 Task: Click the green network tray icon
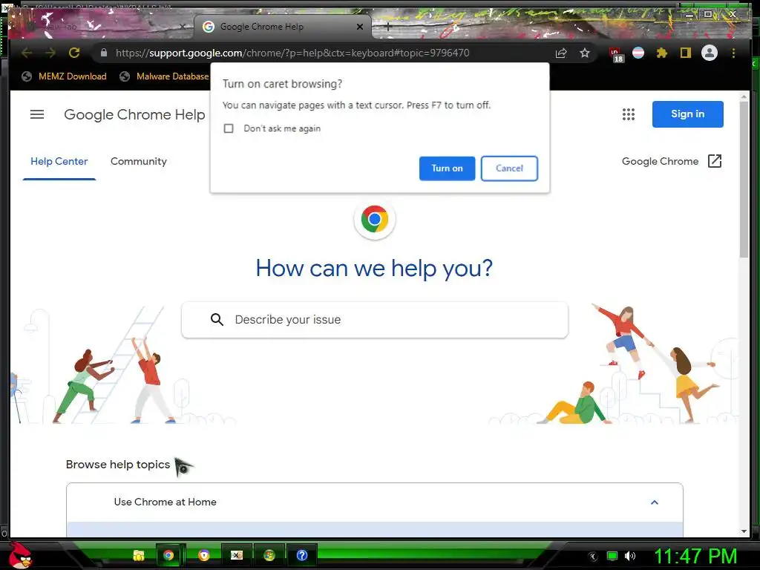pyautogui.click(x=612, y=556)
